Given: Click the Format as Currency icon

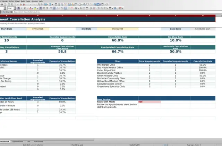Looking at the screenshot, I should [76, 8].
